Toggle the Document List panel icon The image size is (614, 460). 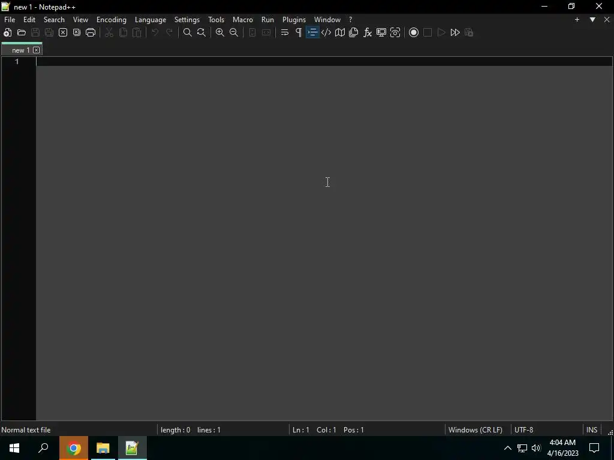[354, 32]
